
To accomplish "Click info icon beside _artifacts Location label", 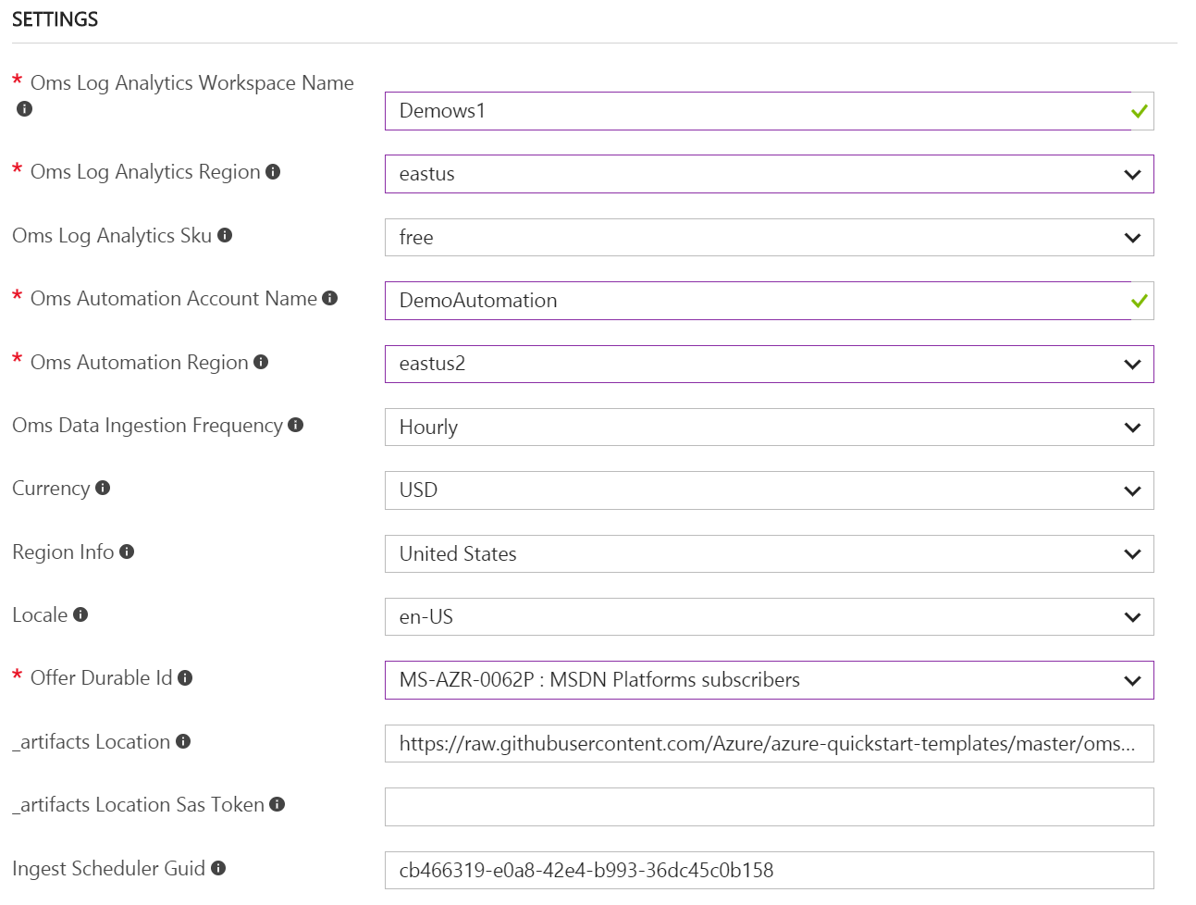I will tap(183, 741).
